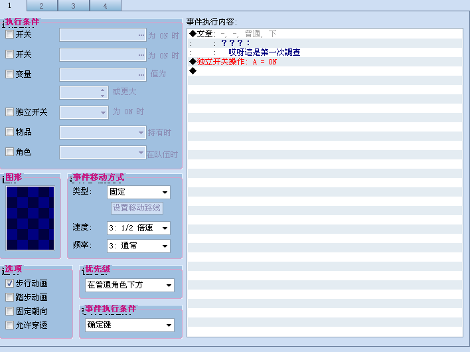Click the variable value down arrow

[102, 96]
